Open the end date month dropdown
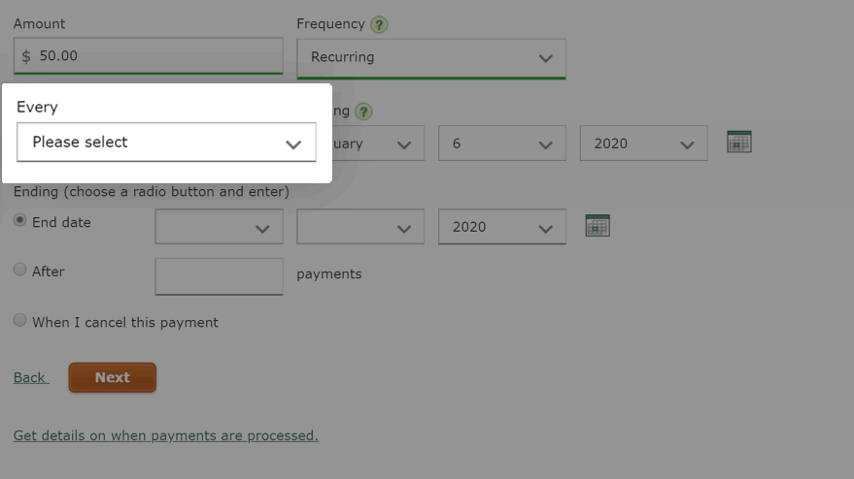The width and height of the screenshot is (854, 479). pos(219,227)
